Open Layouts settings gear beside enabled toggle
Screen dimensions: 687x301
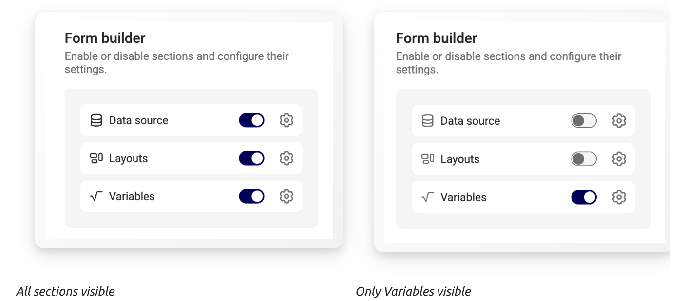pyautogui.click(x=286, y=158)
